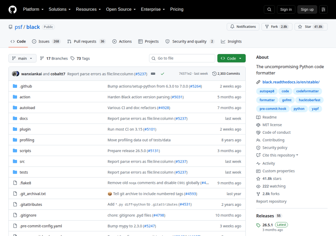Switch to the Pull requests tab

coord(87,41)
